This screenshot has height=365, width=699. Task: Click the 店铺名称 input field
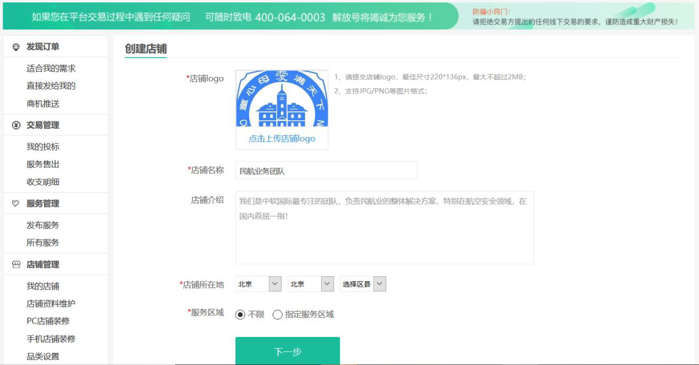pos(326,171)
